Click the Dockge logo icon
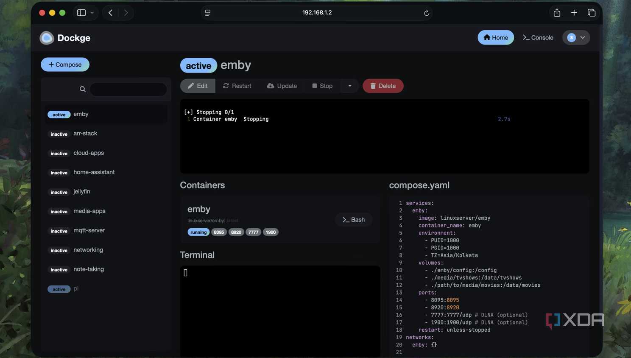The image size is (631, 358). coord(47,38)
